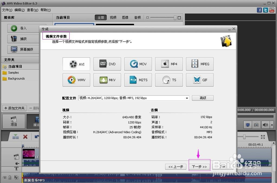Viewport: 277px width, 183px height.
Task: Start camera Capture in media library
Action: tap(23, 39)
